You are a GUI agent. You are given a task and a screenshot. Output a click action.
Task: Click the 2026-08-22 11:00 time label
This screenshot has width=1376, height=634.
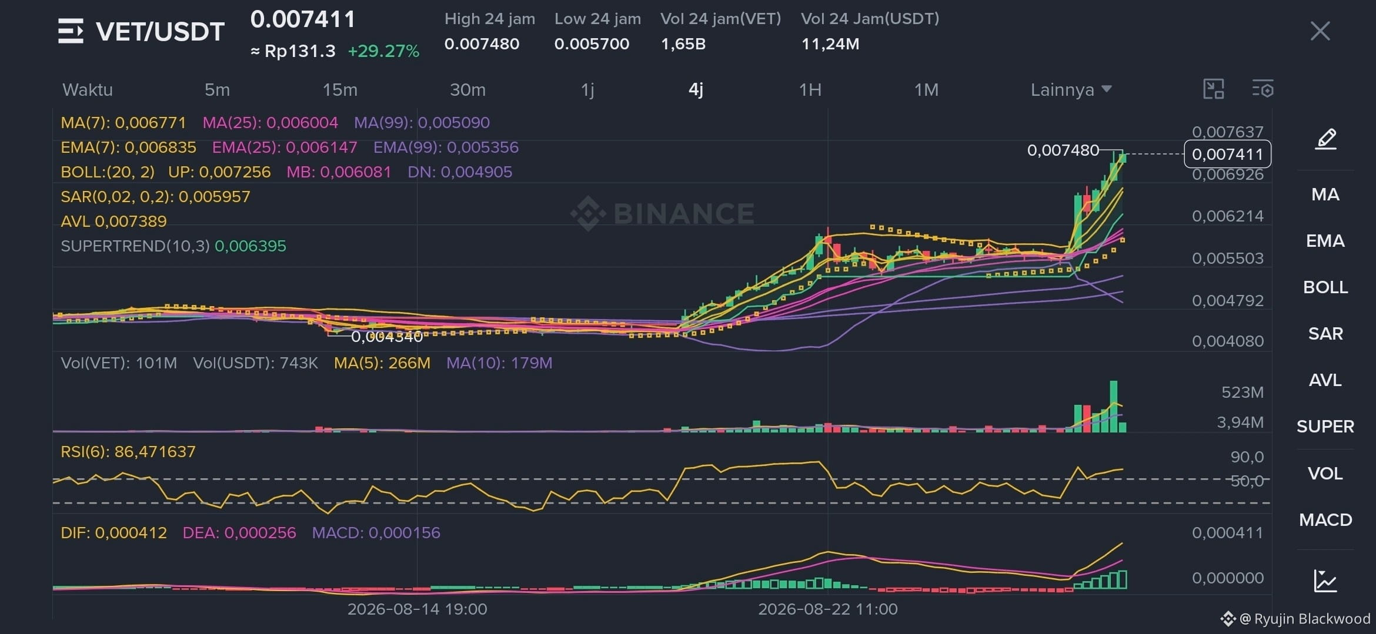coord(828,609)
